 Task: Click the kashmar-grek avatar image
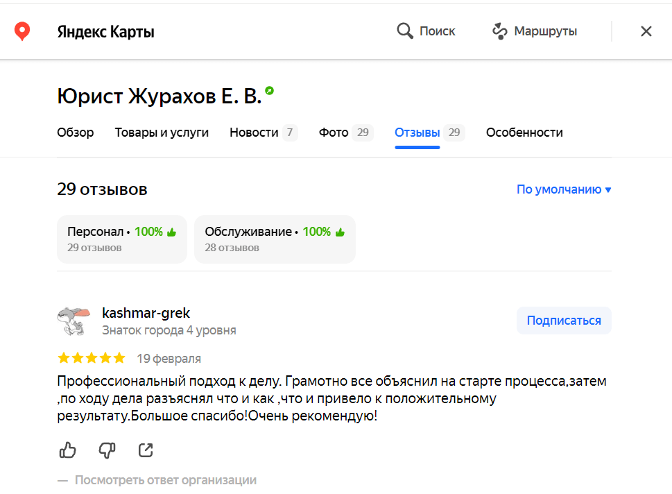pos(74,321)
